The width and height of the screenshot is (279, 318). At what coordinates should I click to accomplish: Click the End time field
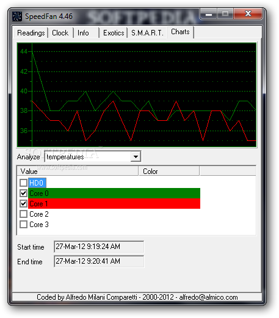click(x=99, y=261)
